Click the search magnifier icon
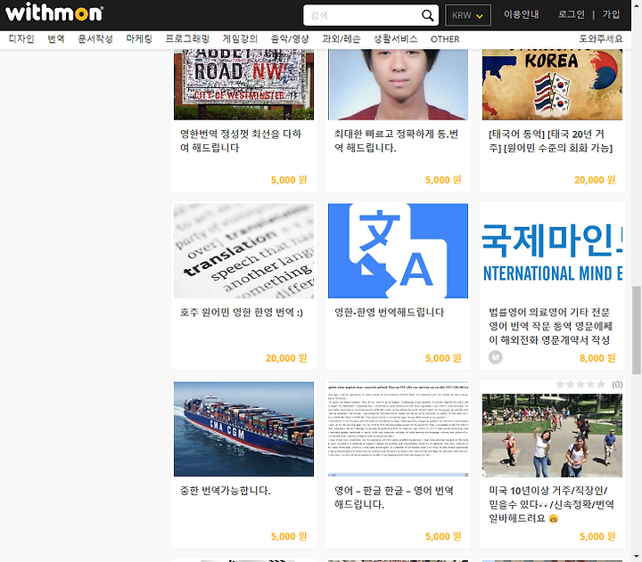Screen dimensions: 642x562 point(427,15)
